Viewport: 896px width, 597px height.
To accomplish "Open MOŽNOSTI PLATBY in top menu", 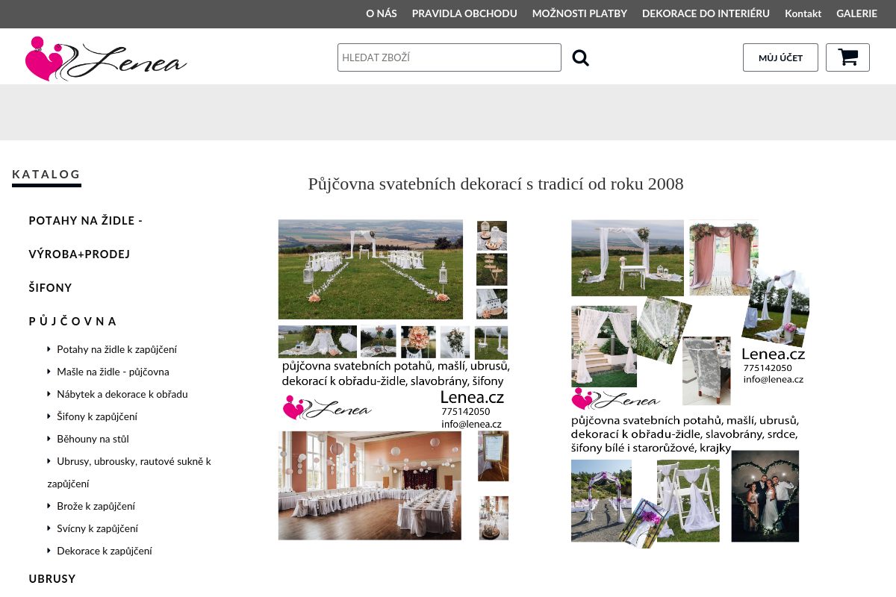I will 579,13.
